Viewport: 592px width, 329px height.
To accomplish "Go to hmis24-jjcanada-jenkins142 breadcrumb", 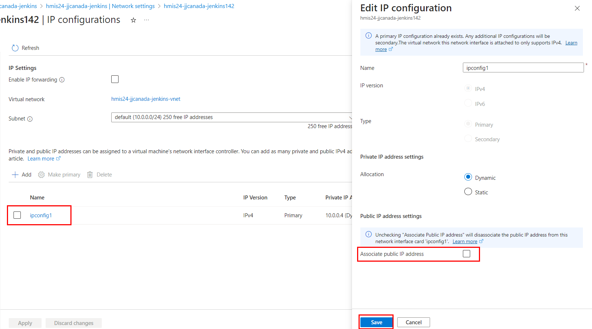I will coord(199,6).
